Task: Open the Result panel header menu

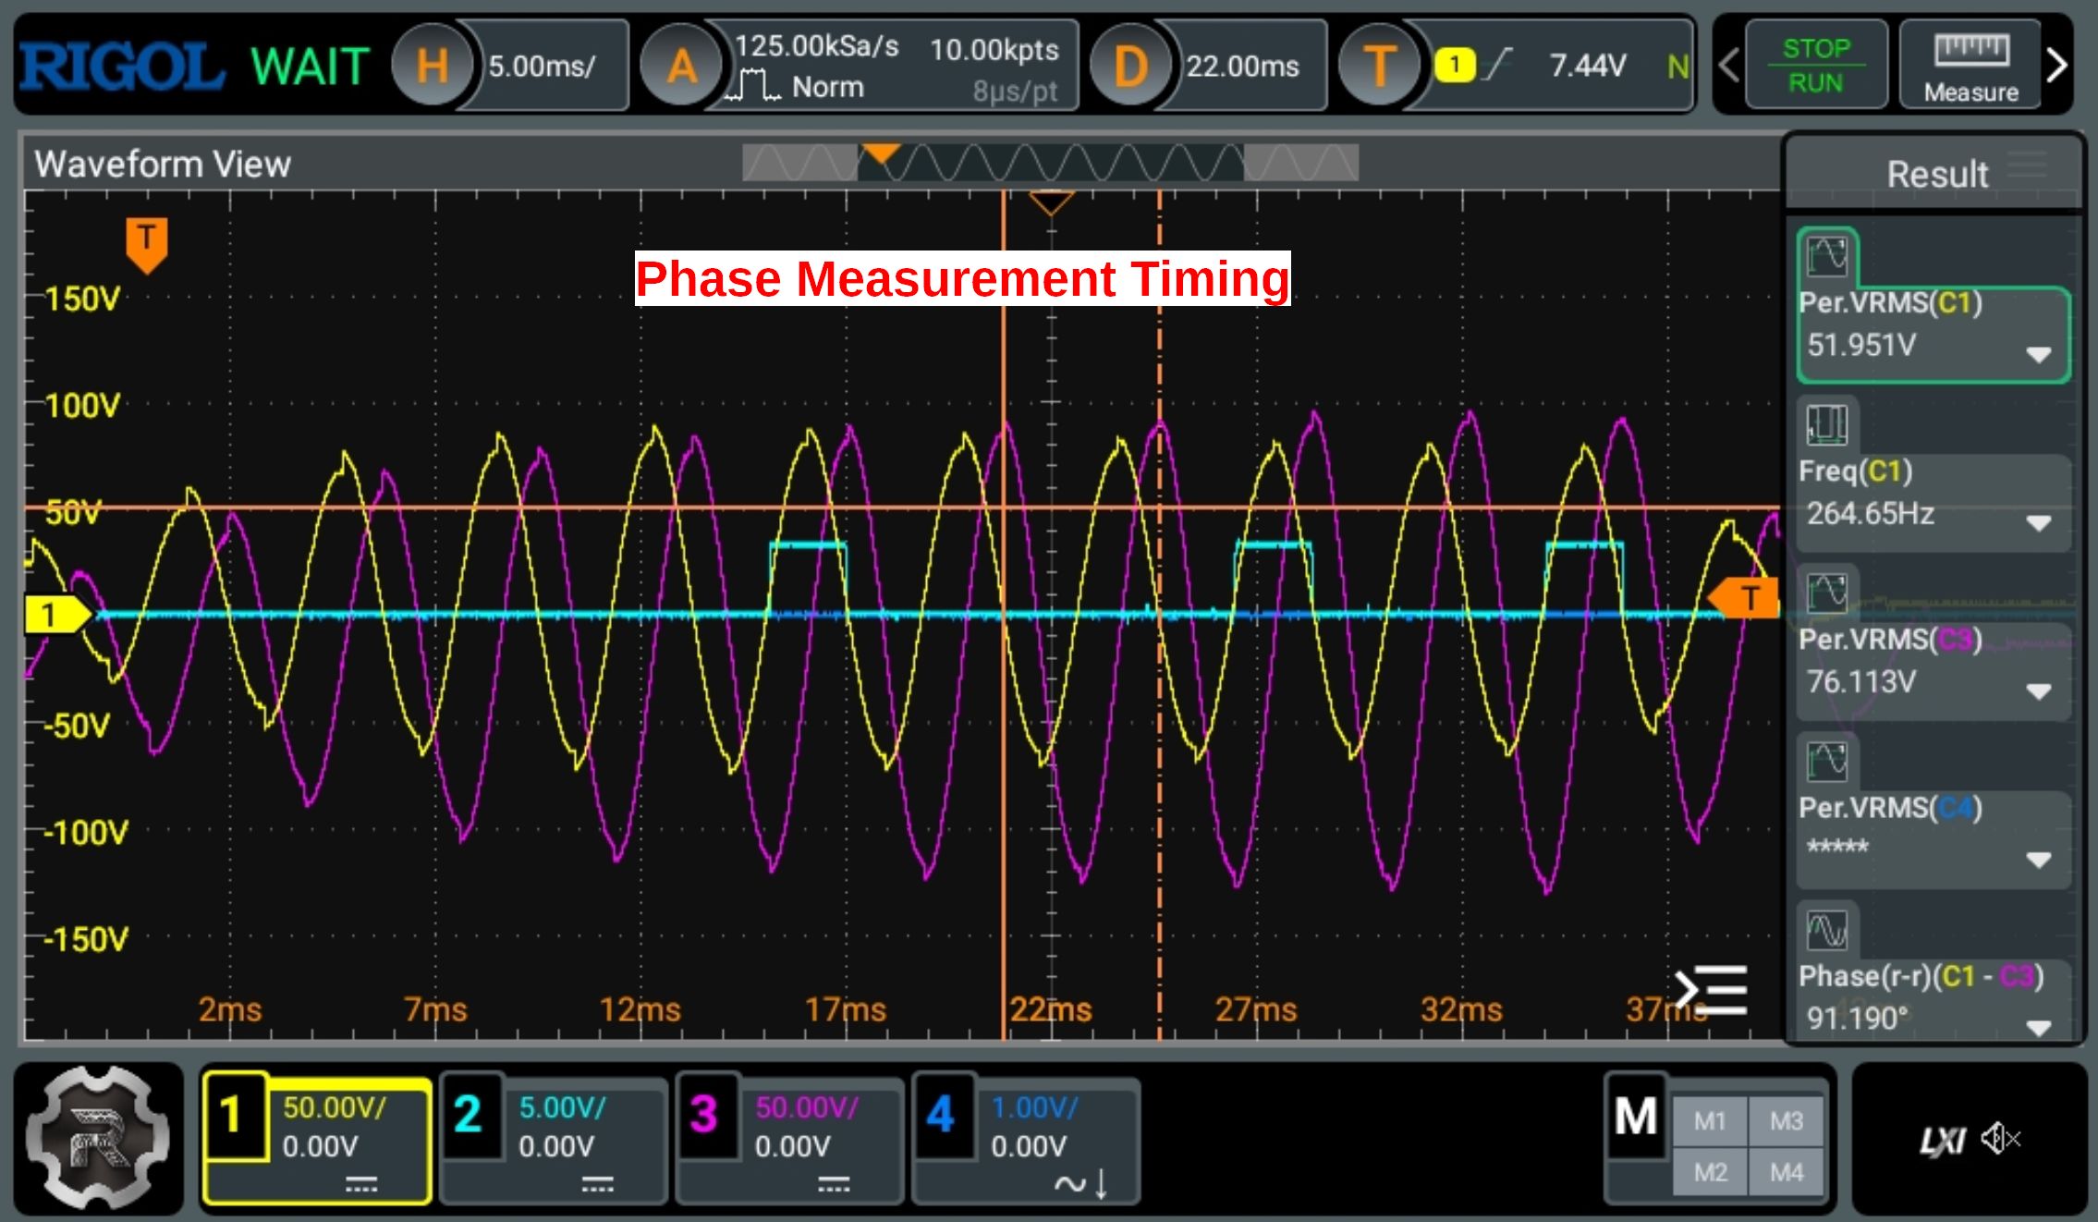Action: (2027, 165)
